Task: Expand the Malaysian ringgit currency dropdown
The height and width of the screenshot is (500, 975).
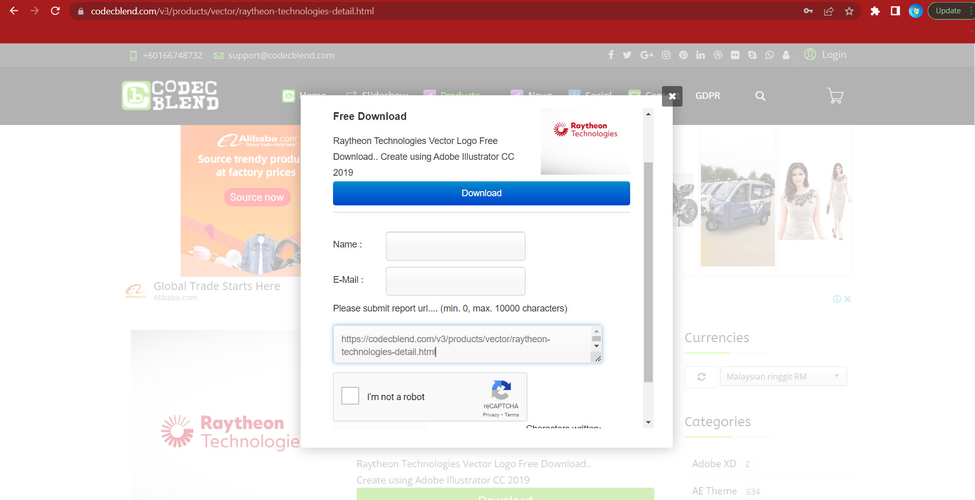Action: point(783,377)
